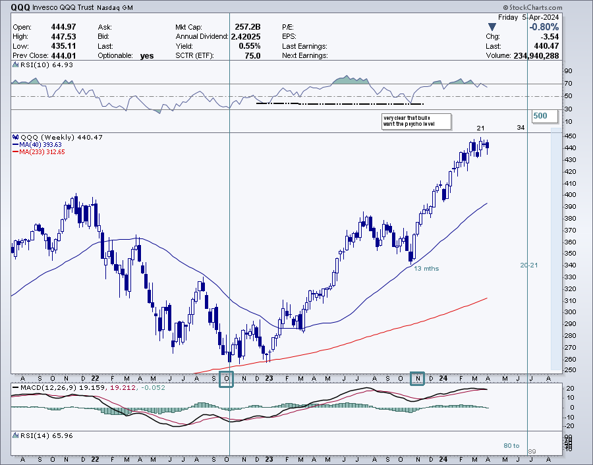Click the Last value 440.47 in header
This screenshot has height=465, width=593.
pos(546,46)
